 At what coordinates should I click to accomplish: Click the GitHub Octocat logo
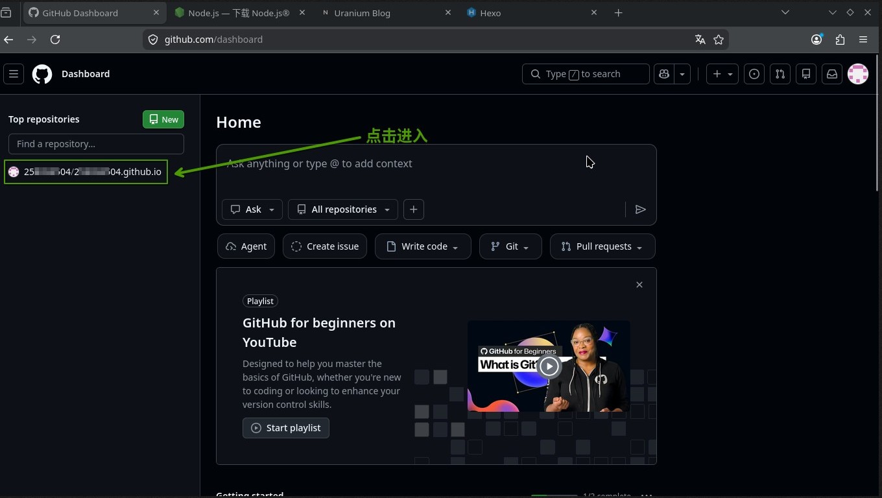click(x=42, y=74)
